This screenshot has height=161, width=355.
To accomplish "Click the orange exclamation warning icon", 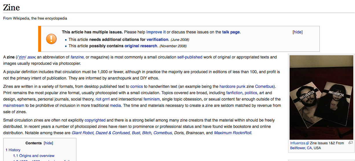I will tap(51, 39).
